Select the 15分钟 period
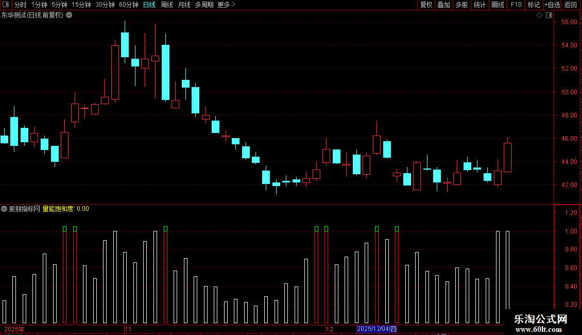Viewport: 582px width, 335px height. click(81, 5)
